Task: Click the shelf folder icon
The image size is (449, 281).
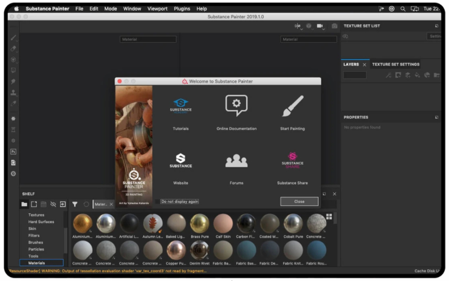Action: click(x=24, y=204)
